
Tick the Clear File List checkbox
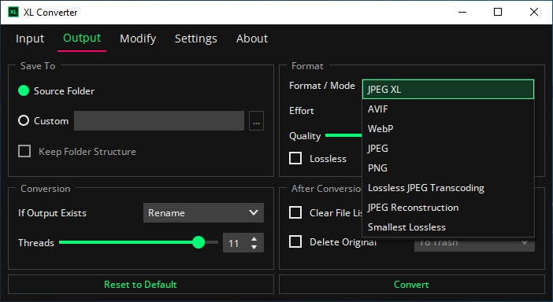295,212
